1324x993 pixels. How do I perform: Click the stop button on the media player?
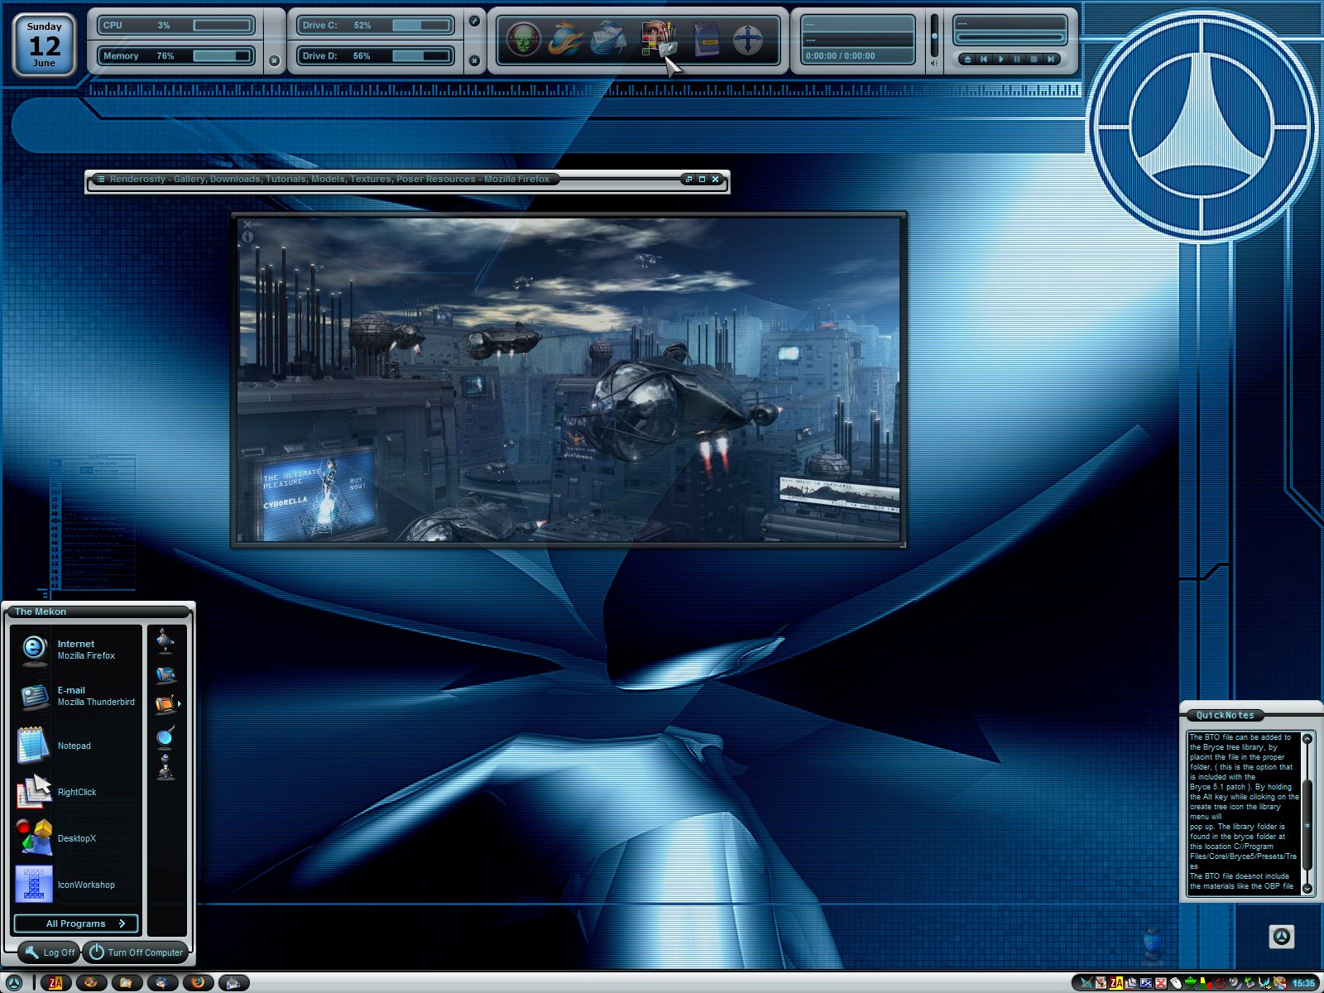click(1034, 60)
